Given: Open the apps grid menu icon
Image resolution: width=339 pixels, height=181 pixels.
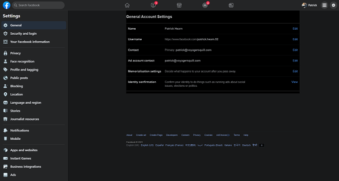Looking at the screenshot, I should coord(325,5).
